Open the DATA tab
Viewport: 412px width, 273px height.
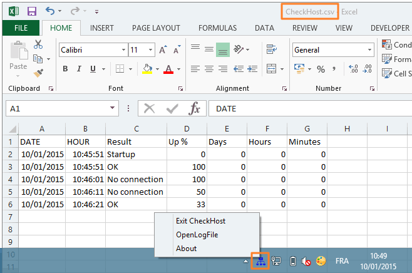pyautogui.click(x=264, y=28)
